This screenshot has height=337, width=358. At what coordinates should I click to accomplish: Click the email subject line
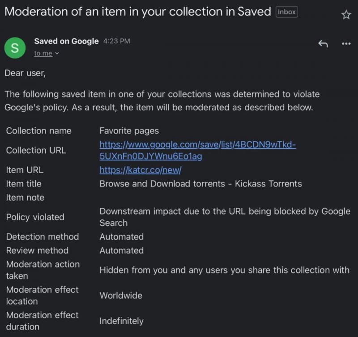[x=138, y=12]
